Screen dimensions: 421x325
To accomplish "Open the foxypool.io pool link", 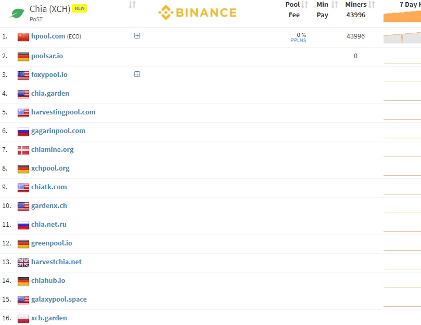I will 49,74.
